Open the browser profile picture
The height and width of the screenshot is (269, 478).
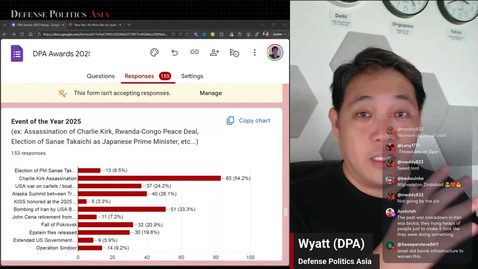(266, 34)
